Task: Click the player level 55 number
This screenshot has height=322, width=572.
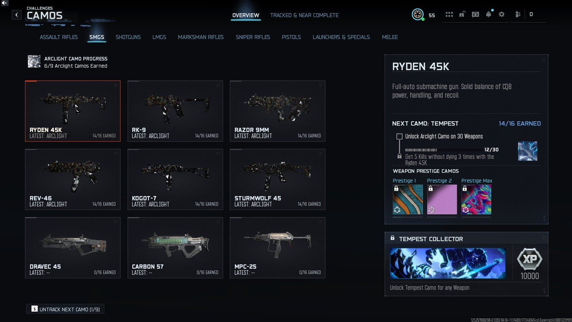Action: pos(432,15)
